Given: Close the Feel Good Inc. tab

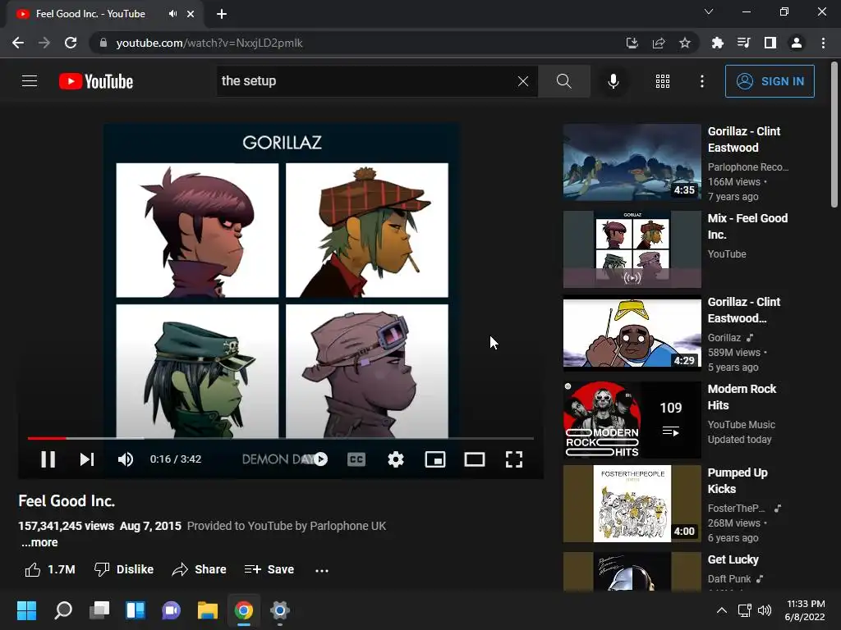Looking at the screenshot, I should [x=191, y=14].
